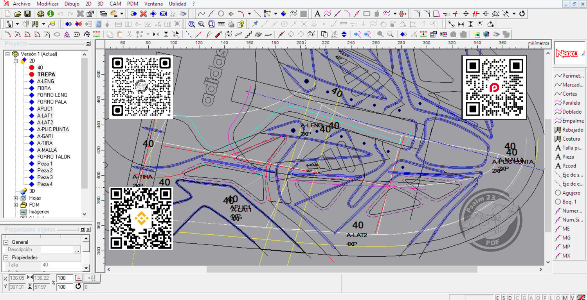Toggle the blue diamond beside FIBRA
587x300 pixels.
32,88
